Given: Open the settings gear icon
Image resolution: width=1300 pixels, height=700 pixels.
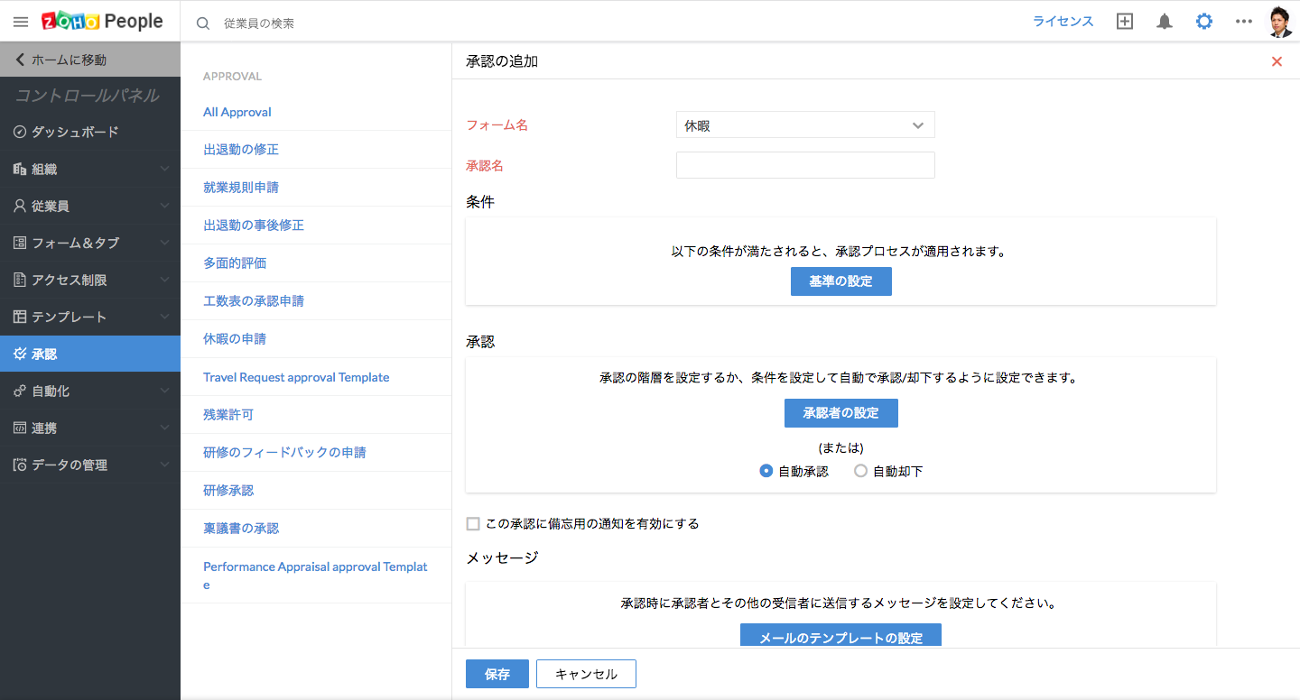Looking at the screenshot, I should coord(1204,22).
